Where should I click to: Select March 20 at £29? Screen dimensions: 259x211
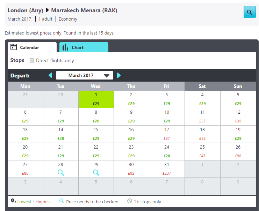click(x=25, y=152)
